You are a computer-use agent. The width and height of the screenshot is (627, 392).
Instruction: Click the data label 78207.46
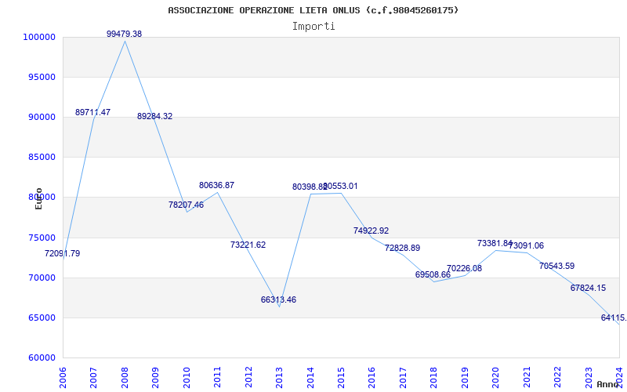pyautogui.click(x=186, y=205)
